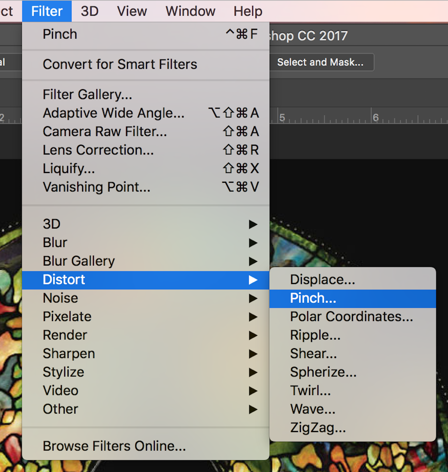Click the Select and Mask button
This screenshot has width=448, height=472.
(320, 62)
